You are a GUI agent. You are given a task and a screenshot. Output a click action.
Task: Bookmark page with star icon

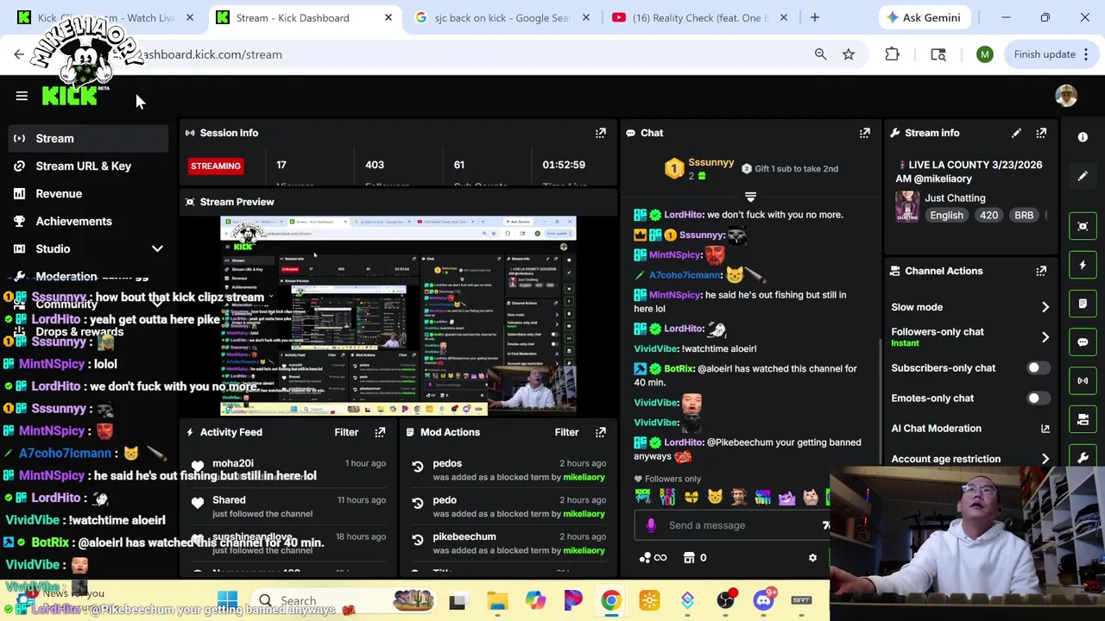[849, 54]
